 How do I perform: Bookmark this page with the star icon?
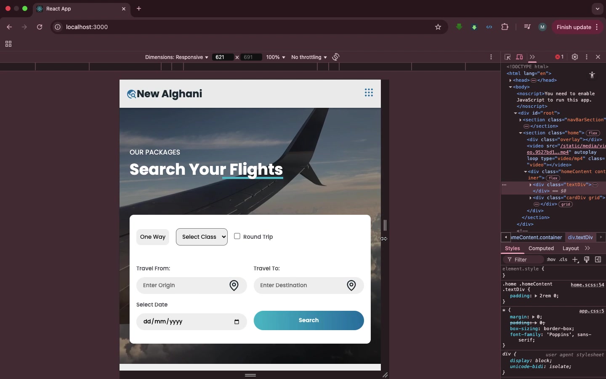point(439,27)
